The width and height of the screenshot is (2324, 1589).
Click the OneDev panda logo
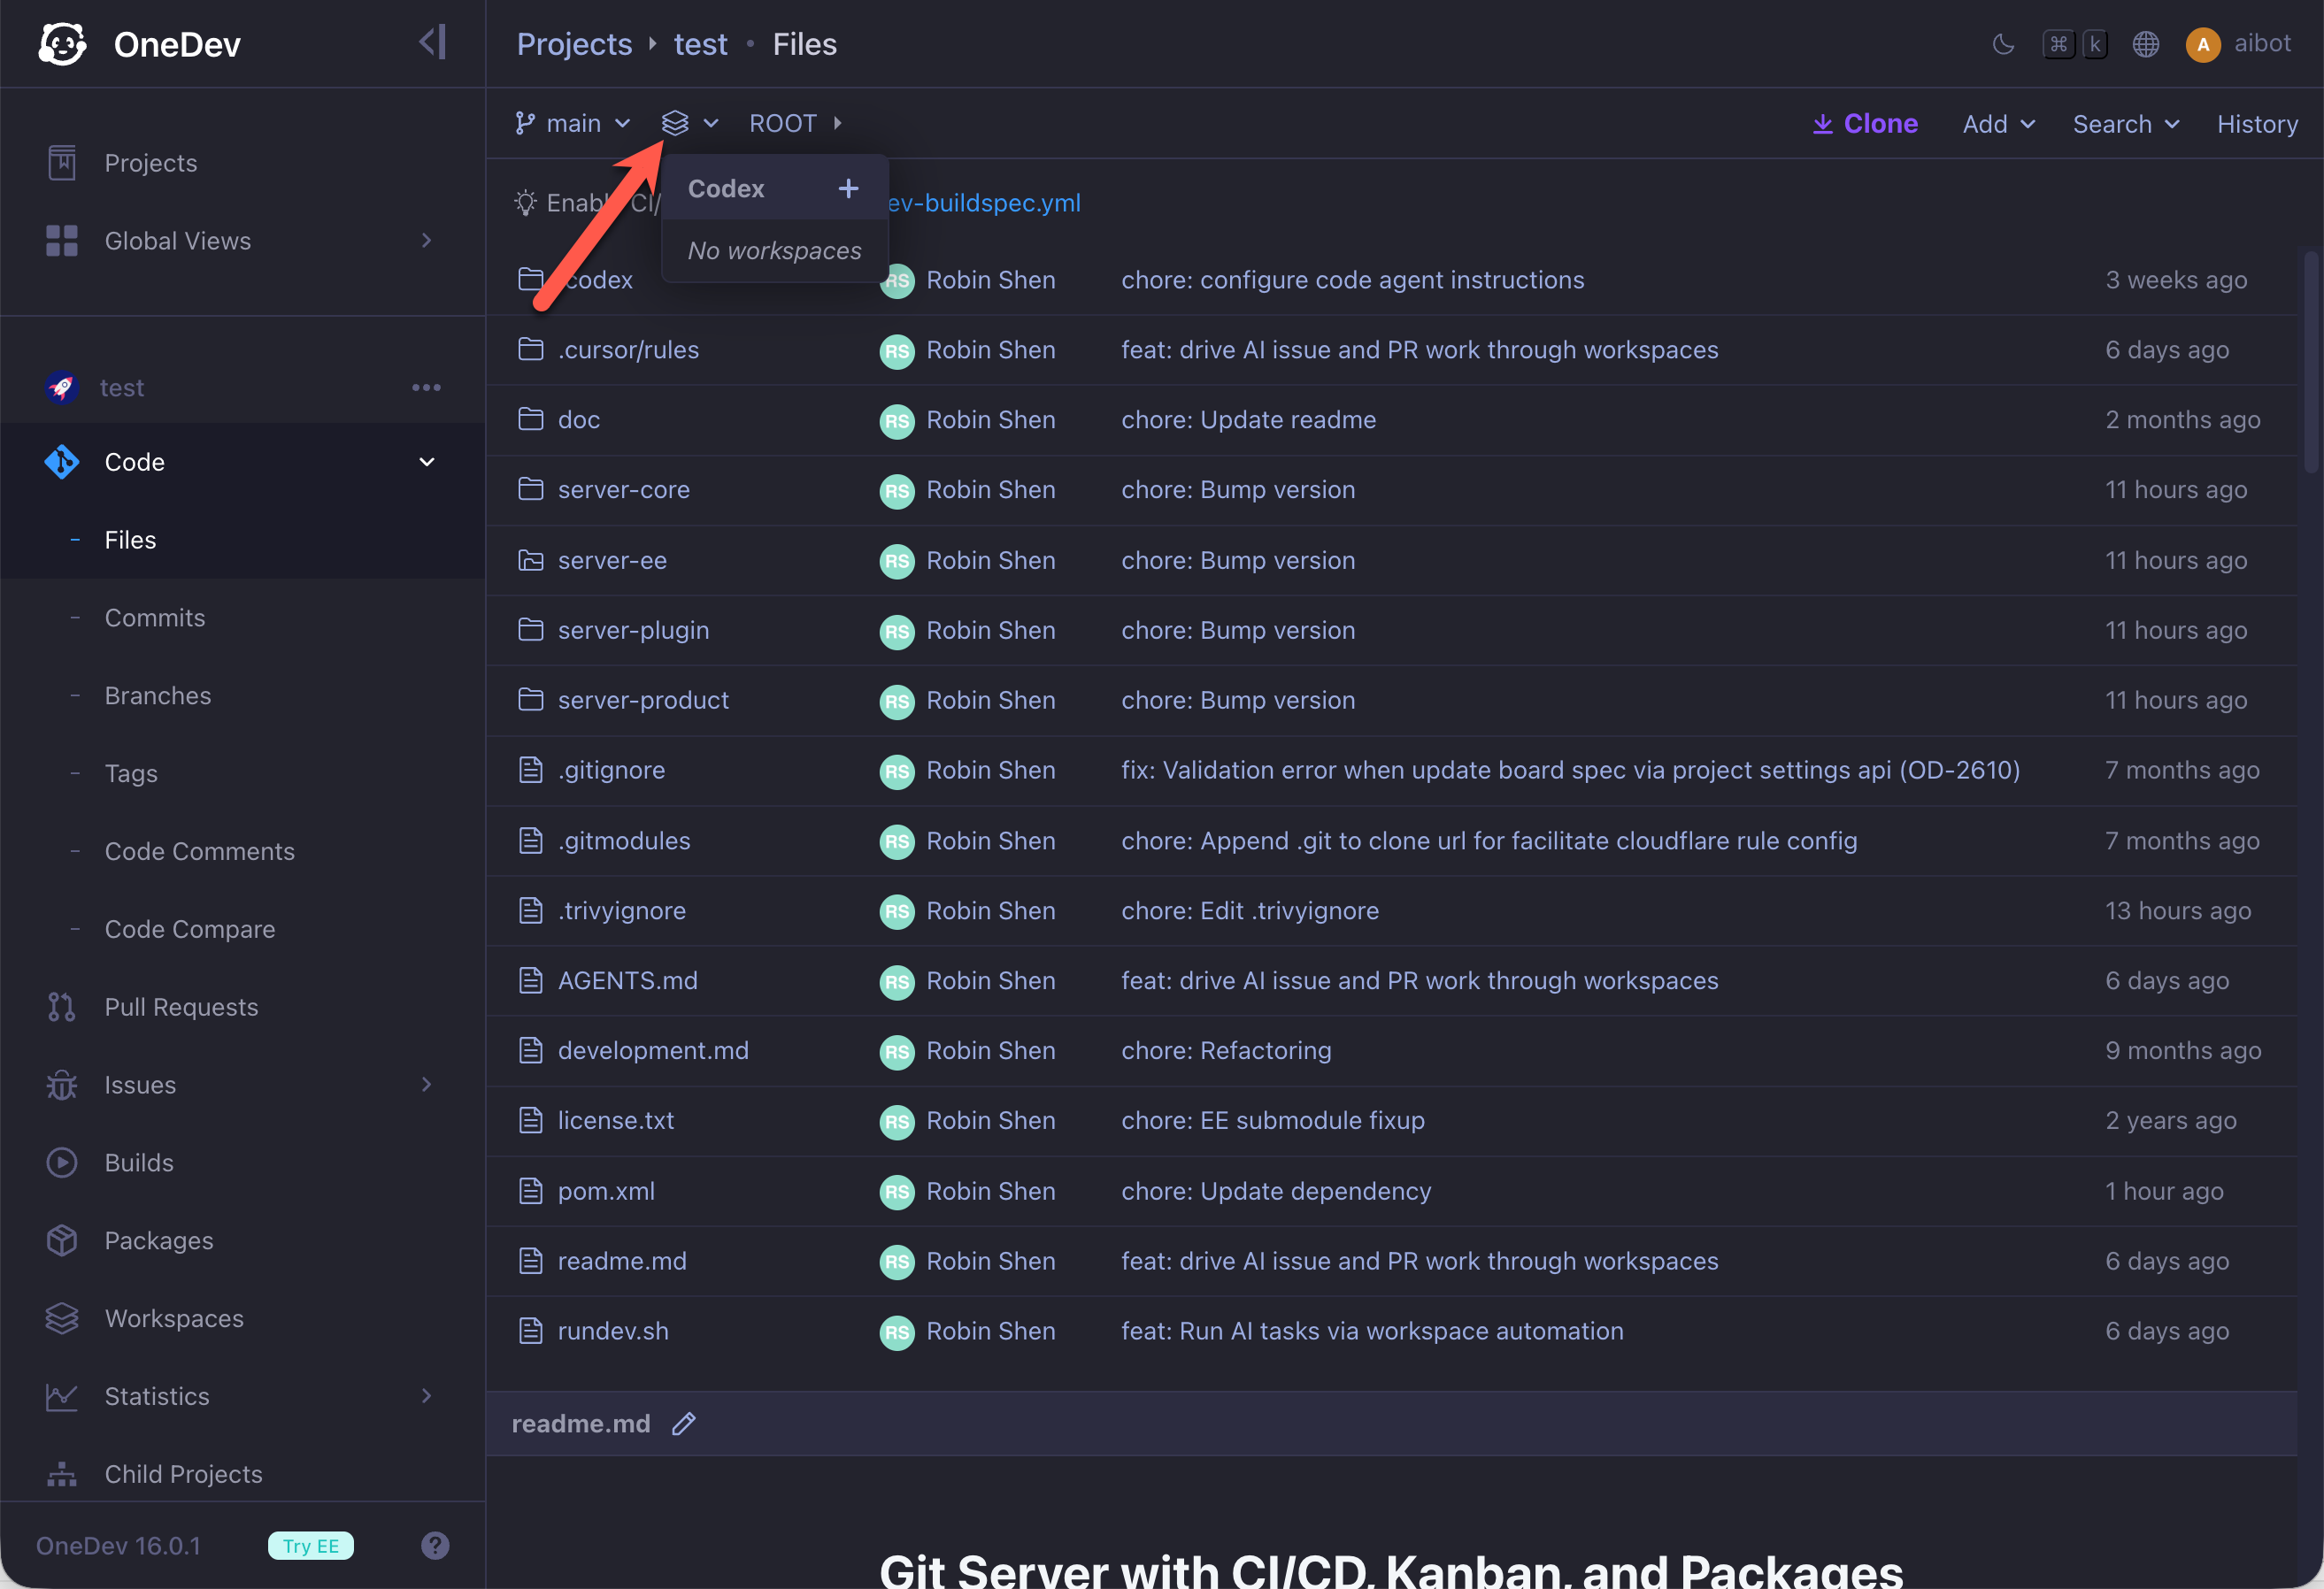tap(62, 44)
